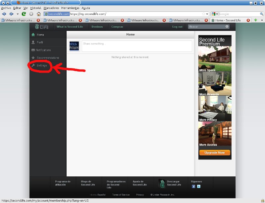
Task: Open Ayuda de Second Life link
Action: 139,183
